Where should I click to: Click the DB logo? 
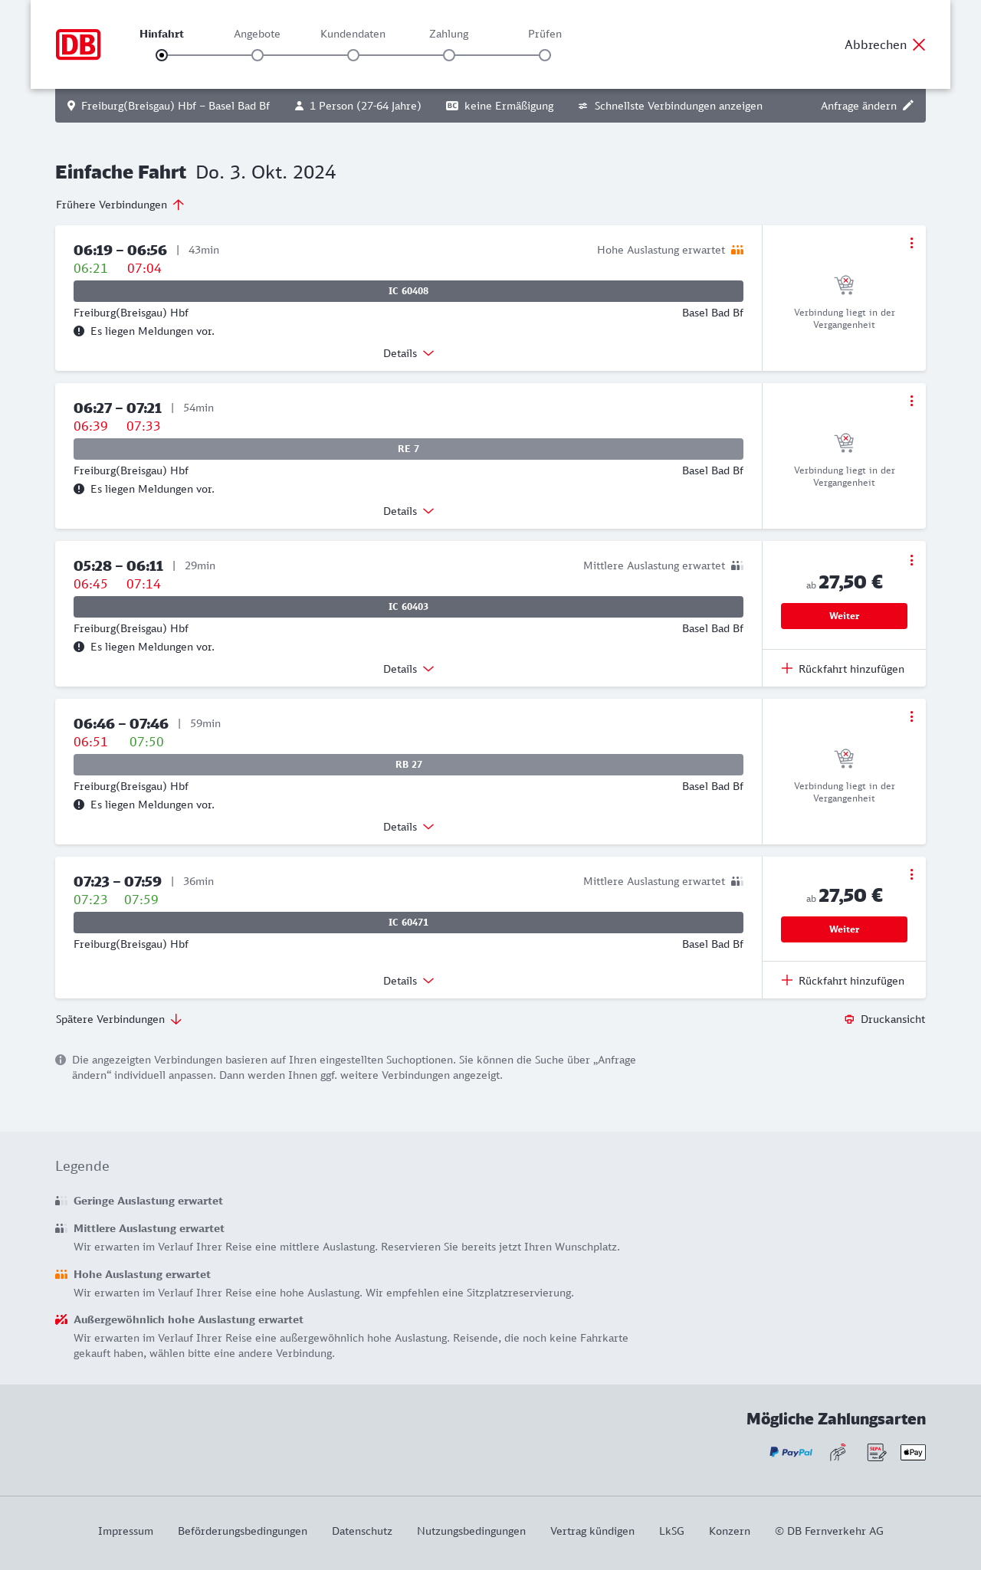point(78,44)
